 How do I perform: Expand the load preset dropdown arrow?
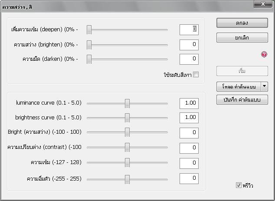pos(264,86)
